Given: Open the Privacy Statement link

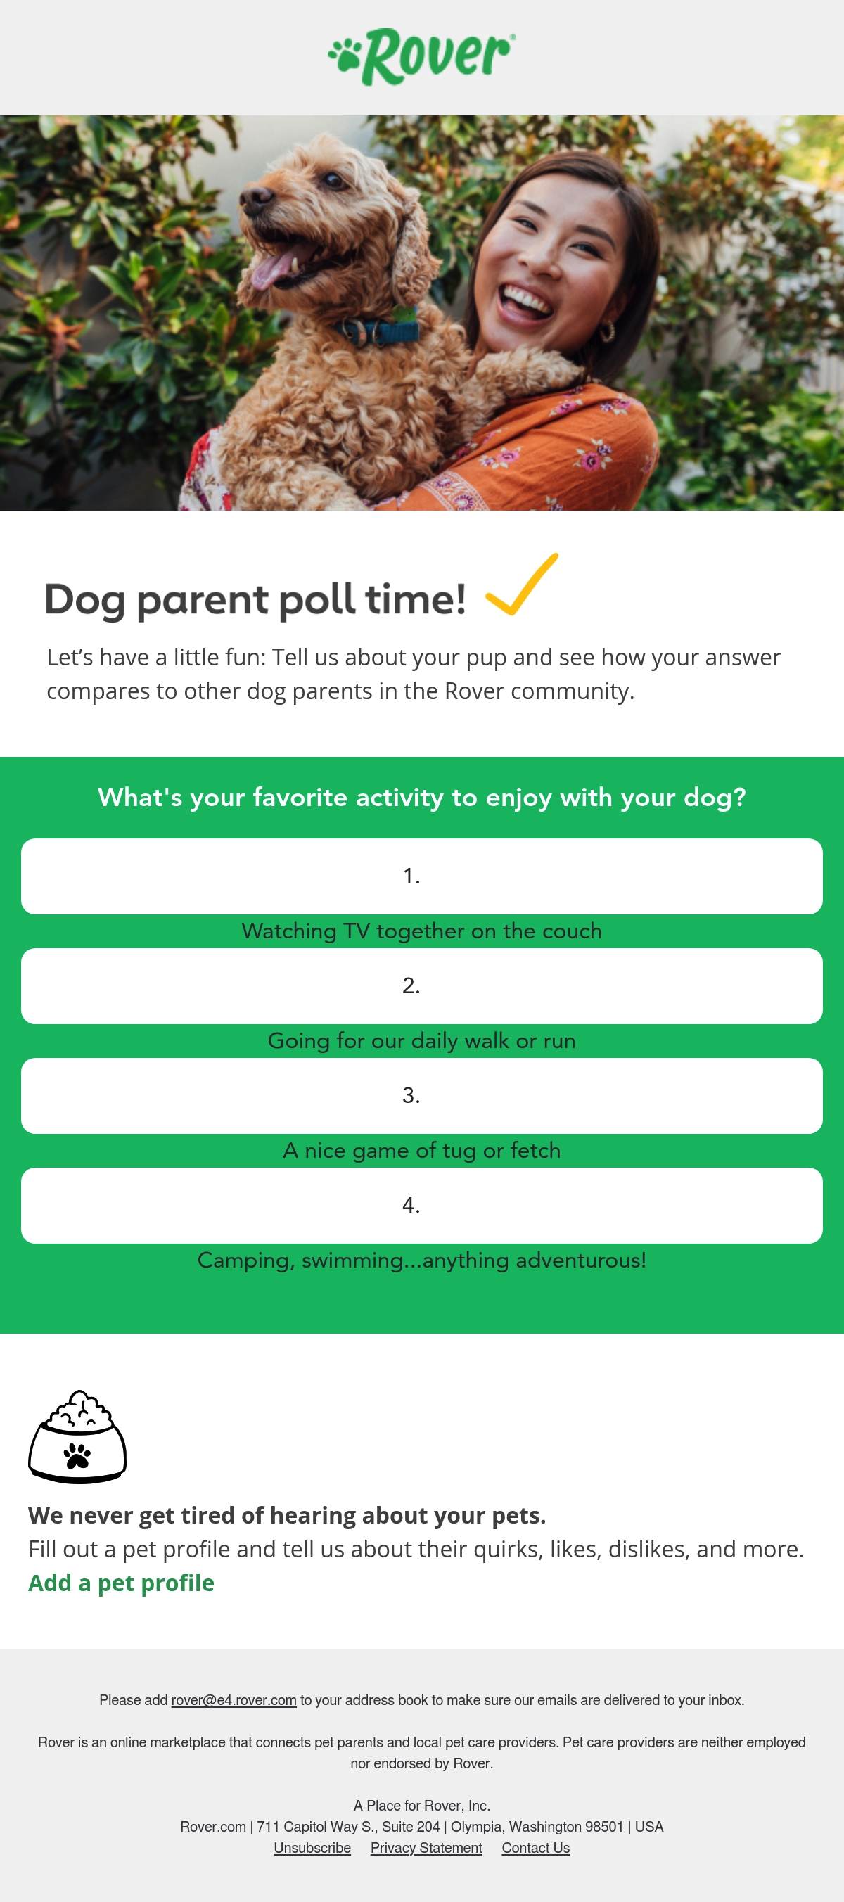Looking at the screenshot, I should point(426,1847).
